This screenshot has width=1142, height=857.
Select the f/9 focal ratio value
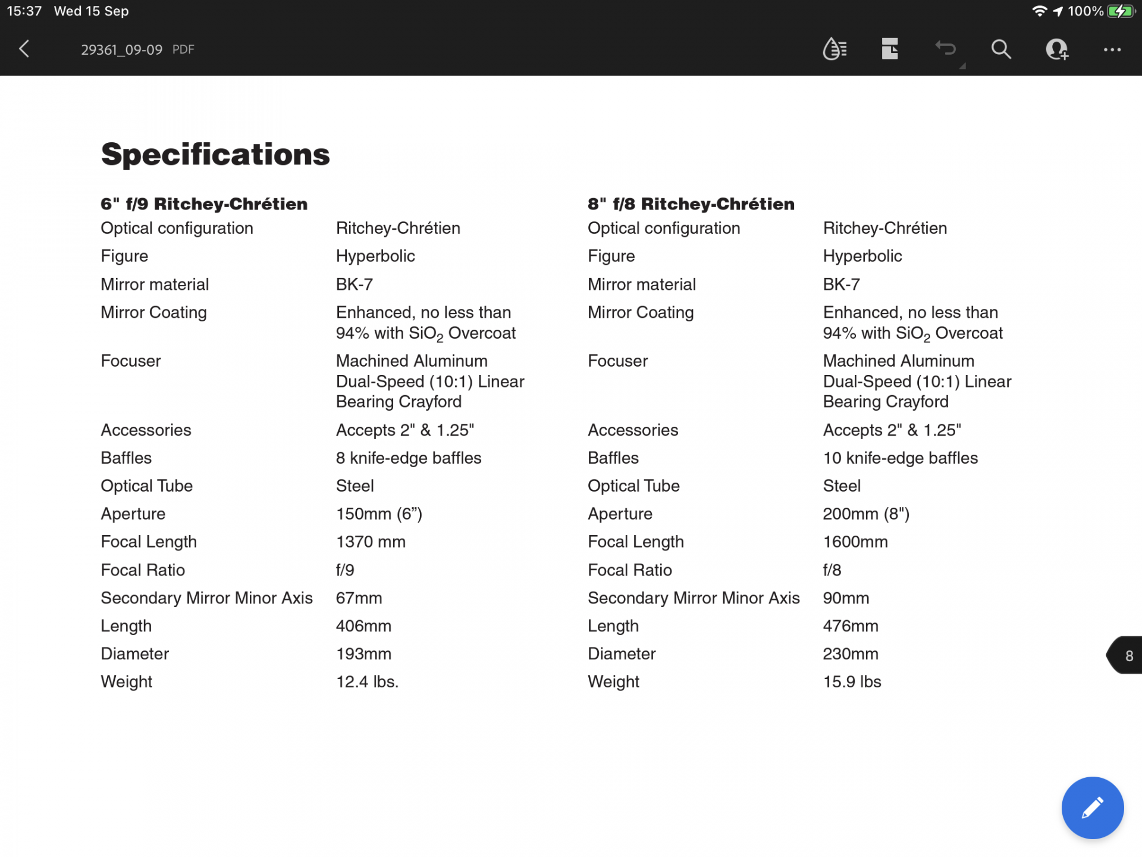click(345, 570)
